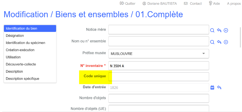This screenshot has height=112, width=242.
Task: Revert the Date d'entrée value
Action: click(x=219, y=87)
